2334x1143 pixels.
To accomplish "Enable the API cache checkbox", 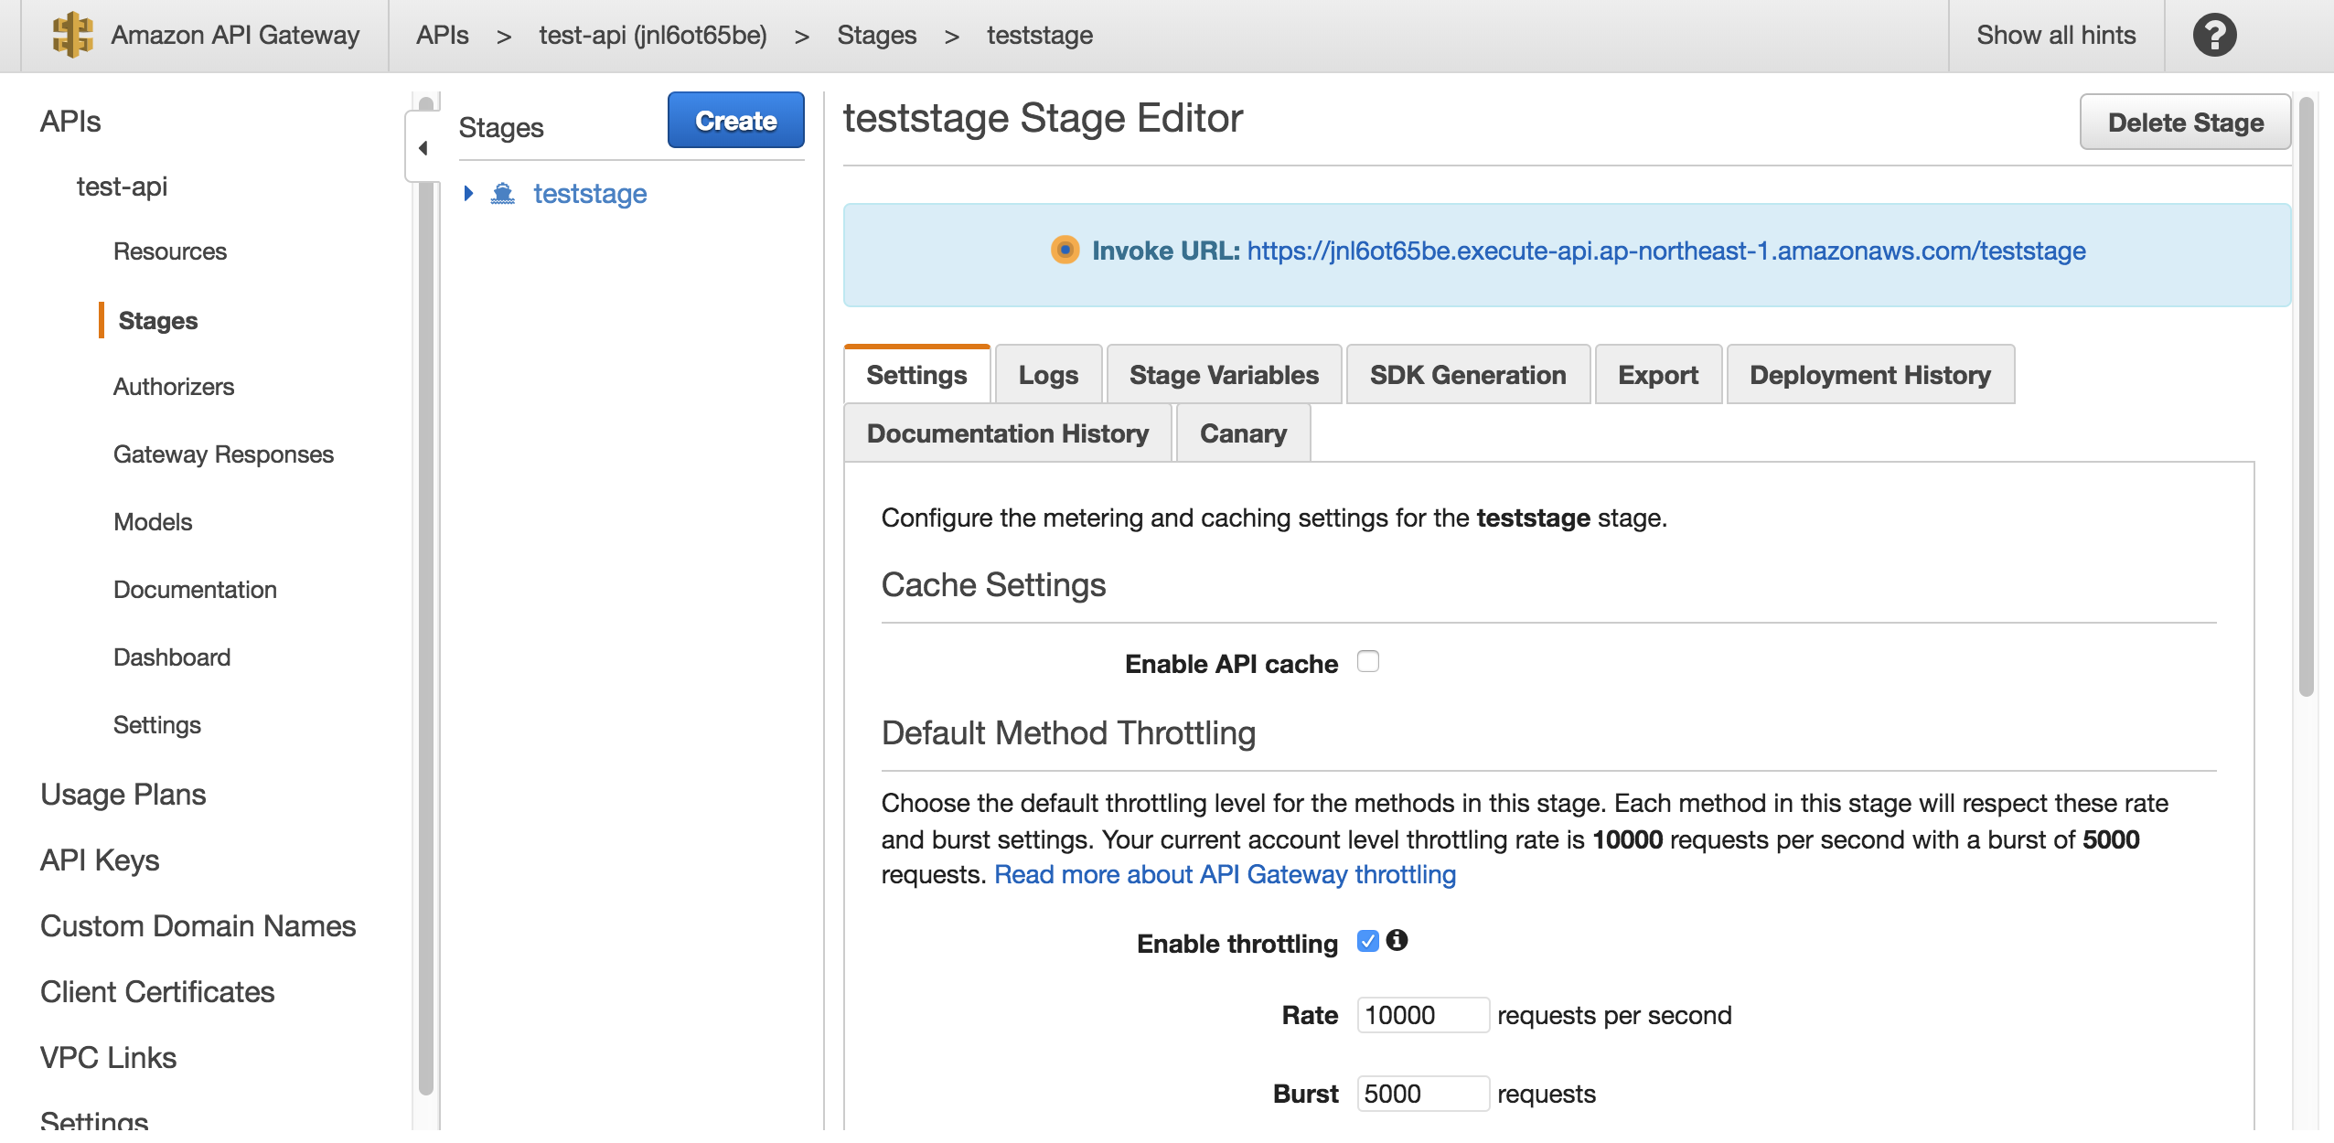I will click(x=1367, y=661).
